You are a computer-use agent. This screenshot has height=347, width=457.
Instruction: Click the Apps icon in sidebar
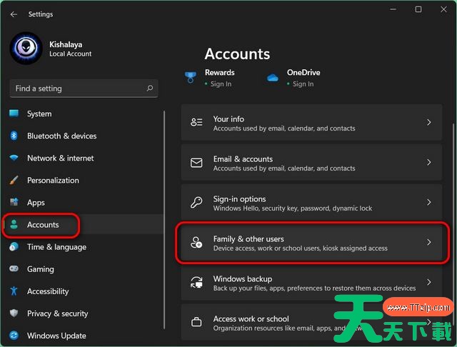tap(14, 203)
